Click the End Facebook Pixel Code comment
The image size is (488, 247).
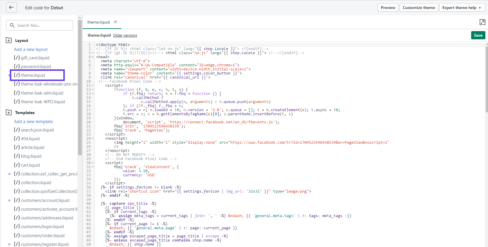[x=141, y=159]
